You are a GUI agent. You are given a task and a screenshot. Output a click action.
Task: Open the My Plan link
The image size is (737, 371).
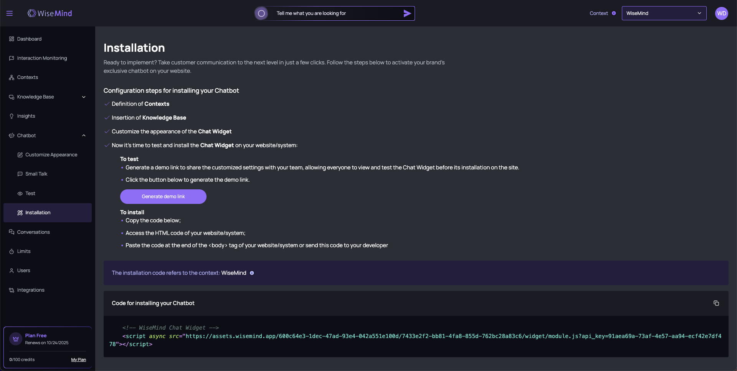78,360
